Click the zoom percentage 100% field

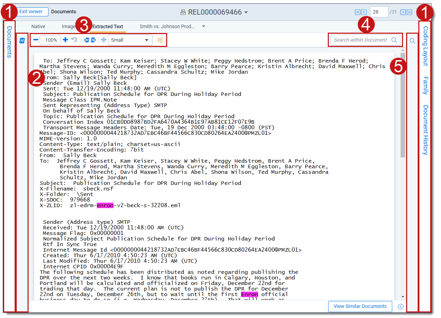tap(51, 40)
